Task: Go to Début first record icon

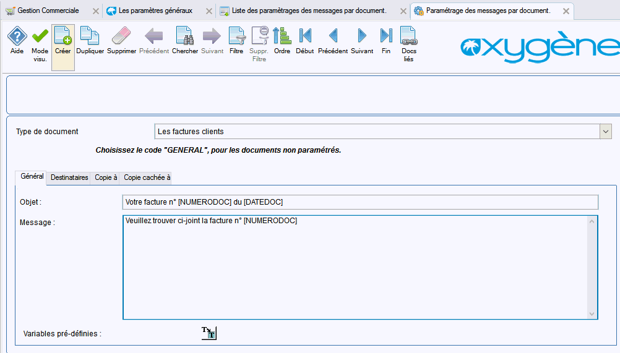Action: [x=305, y=36]
